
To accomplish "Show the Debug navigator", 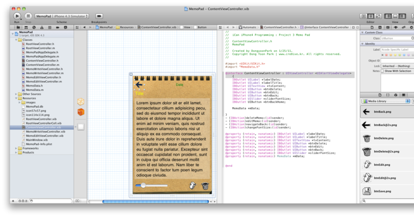I will pyautogui.click(x=50, y=27).
